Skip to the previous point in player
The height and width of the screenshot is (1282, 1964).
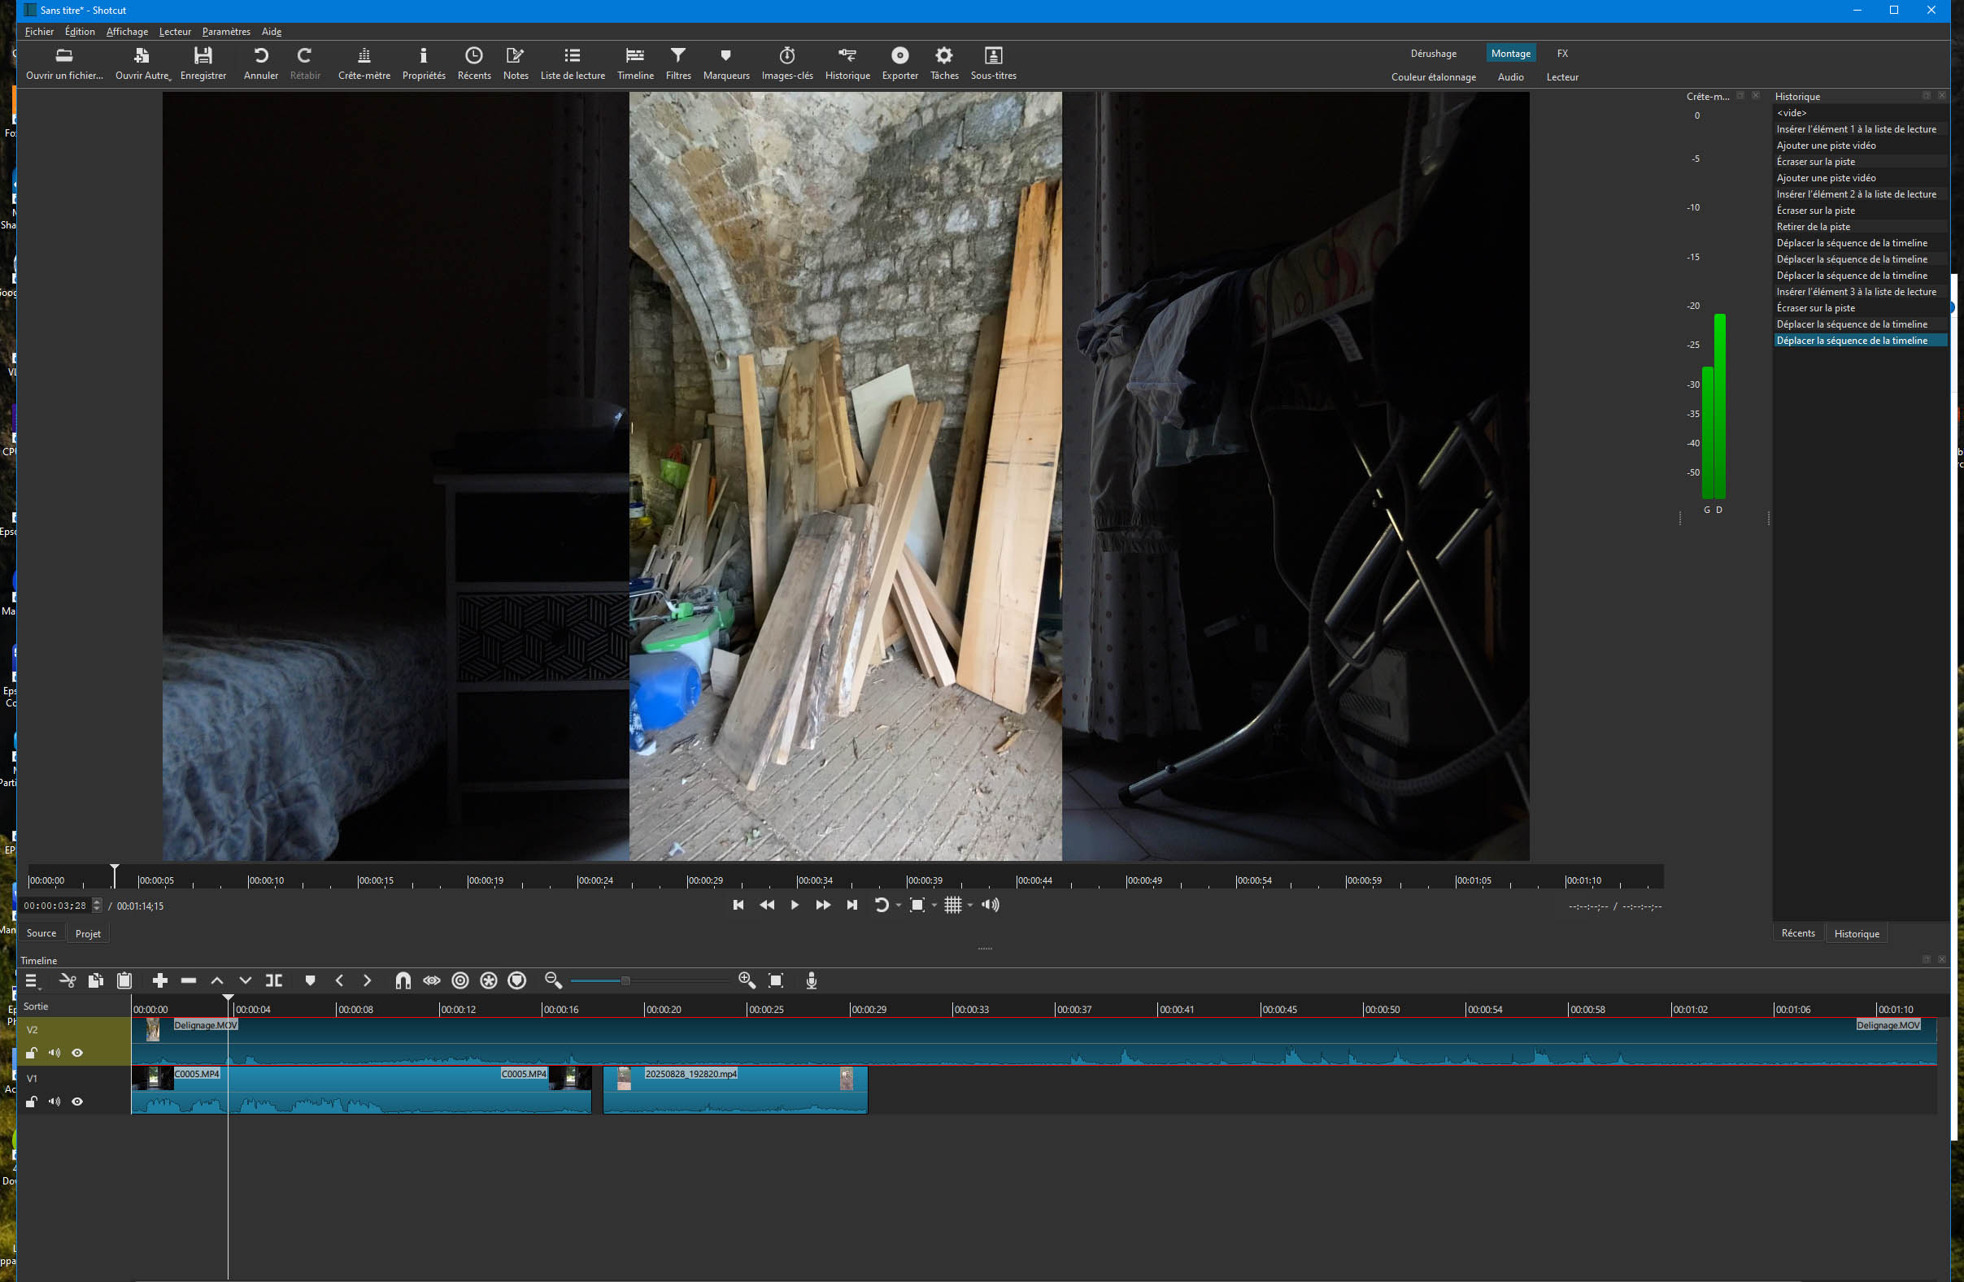coord(738,905)
